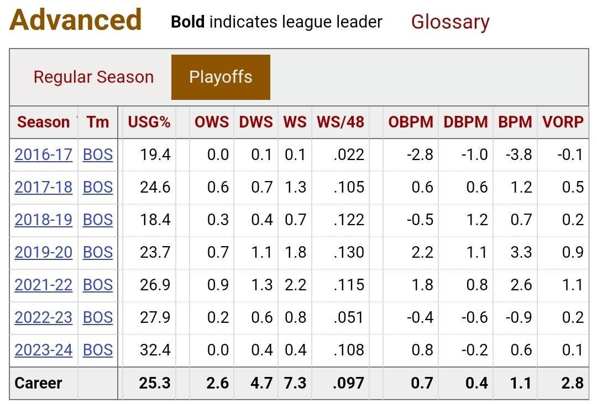
Task: Open the 2016-17 season link
Action: (x=43, y=155)
